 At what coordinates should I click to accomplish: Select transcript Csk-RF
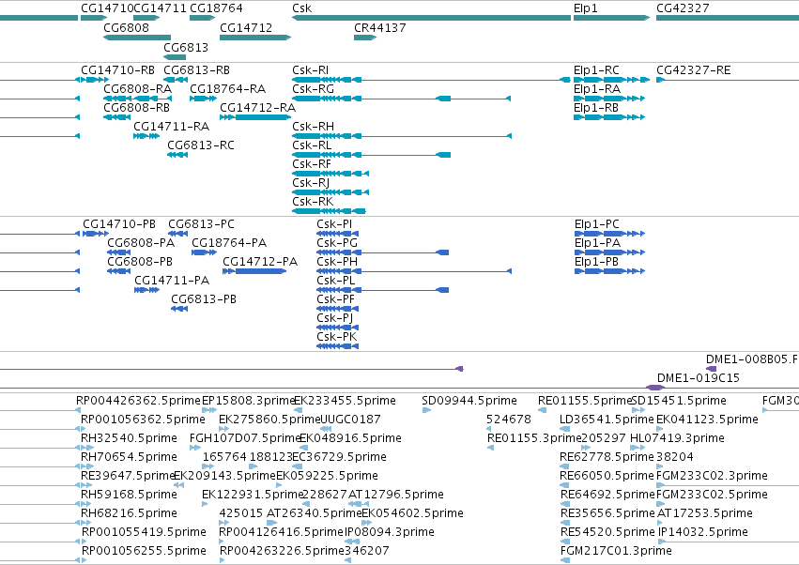click(x=312, y=164)
